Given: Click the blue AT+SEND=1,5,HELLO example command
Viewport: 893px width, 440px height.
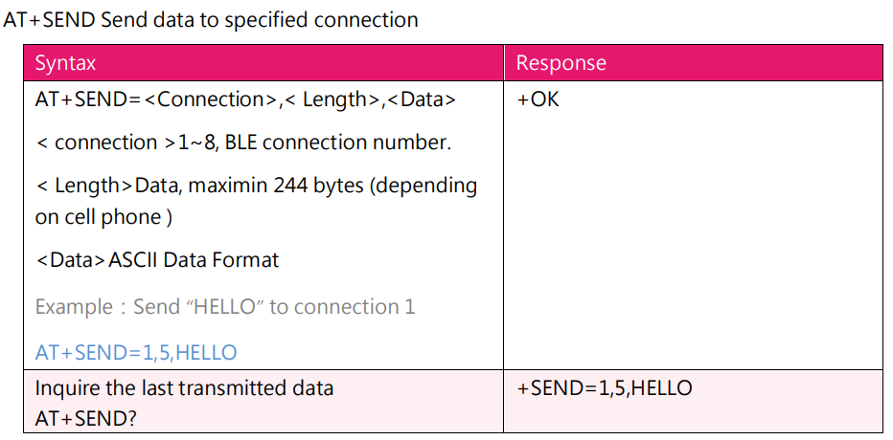Looking at the screenshot, I should [x=136, y=352].
